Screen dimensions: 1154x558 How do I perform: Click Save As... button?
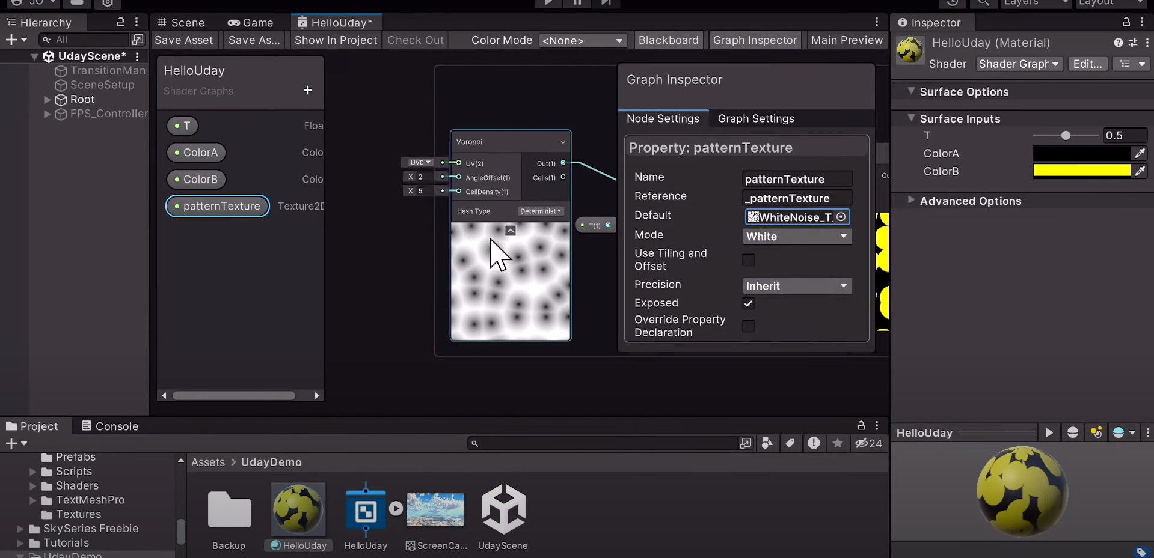[x=254, y=40]
